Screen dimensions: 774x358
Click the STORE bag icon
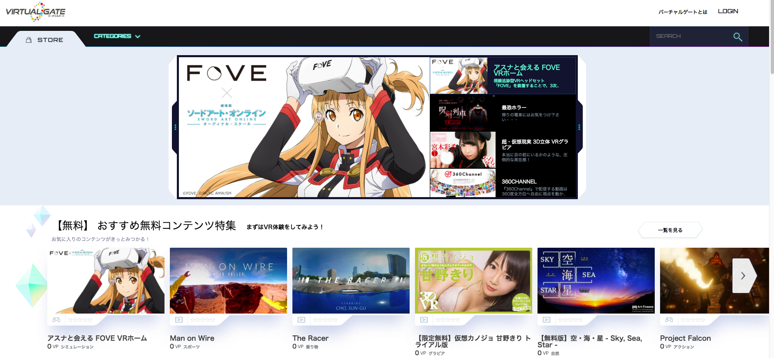click(29, 40)
